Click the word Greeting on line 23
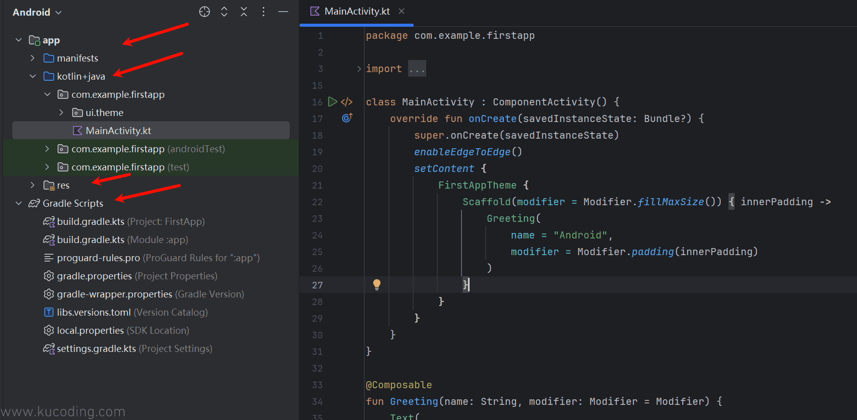The height and width of the screenshot is (420, 857). click(510, 218)
